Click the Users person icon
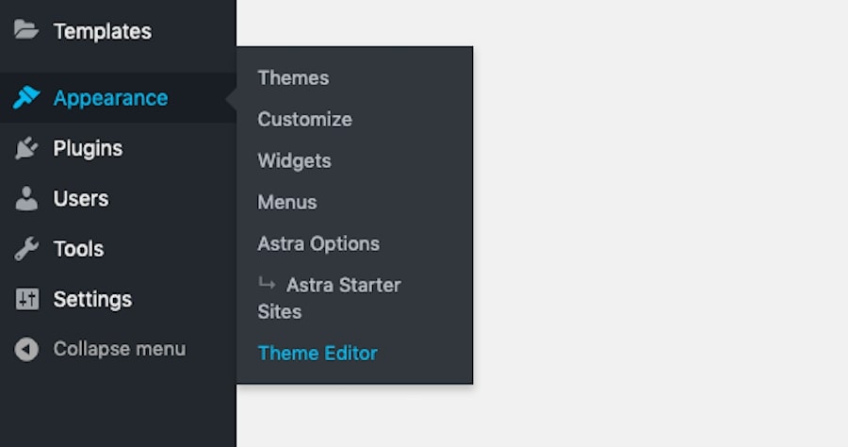 pyautogui.click(x=26, y=199)
